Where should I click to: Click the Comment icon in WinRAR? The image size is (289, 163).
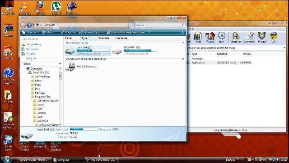click(x=249, y=38)
